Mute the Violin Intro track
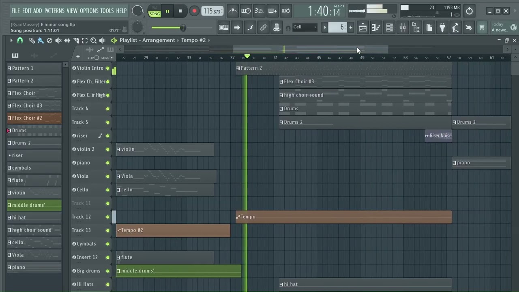 [108, 68]
